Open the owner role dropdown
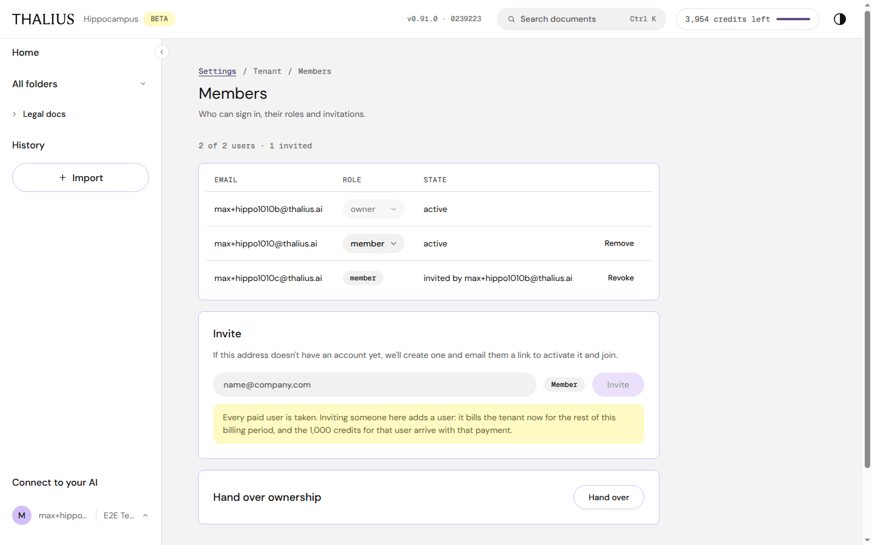 pyautogui.click(x=374, y=209)
